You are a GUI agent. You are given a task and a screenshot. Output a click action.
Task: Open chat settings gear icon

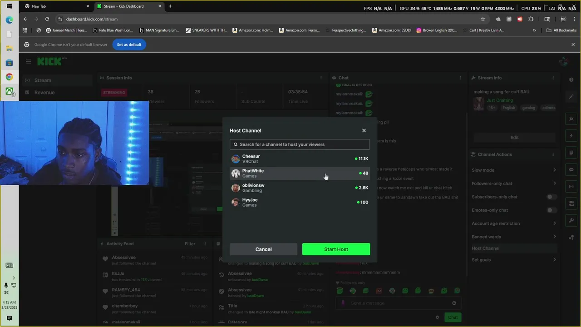coord(437,317)
